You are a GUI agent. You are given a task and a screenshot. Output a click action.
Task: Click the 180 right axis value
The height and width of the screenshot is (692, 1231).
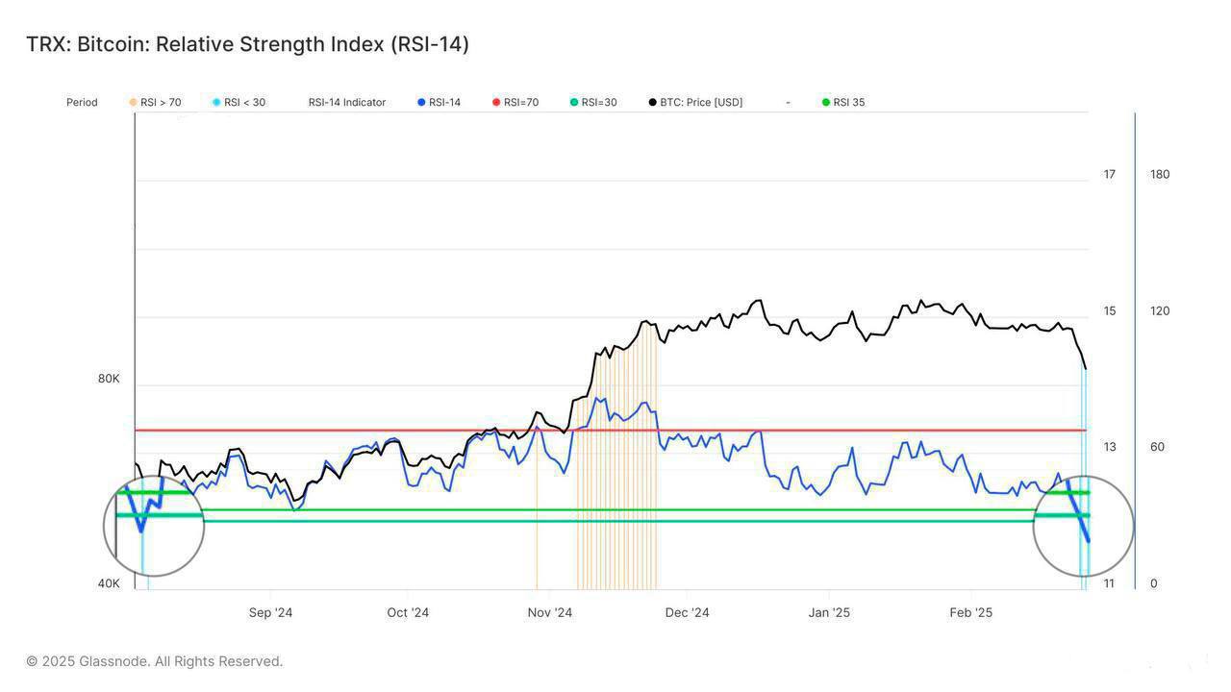click(1160, 174)
